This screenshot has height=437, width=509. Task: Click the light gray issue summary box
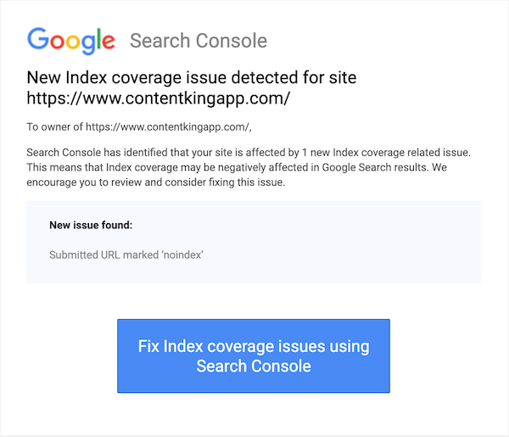[x=254, y=242]
